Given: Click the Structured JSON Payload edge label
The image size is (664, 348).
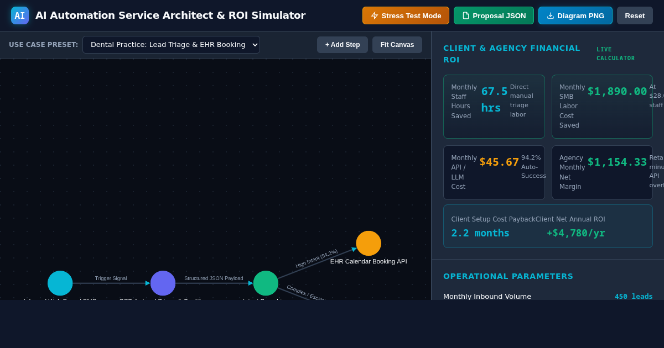Looking at the screenshot, I should click(x=214, y=278).
